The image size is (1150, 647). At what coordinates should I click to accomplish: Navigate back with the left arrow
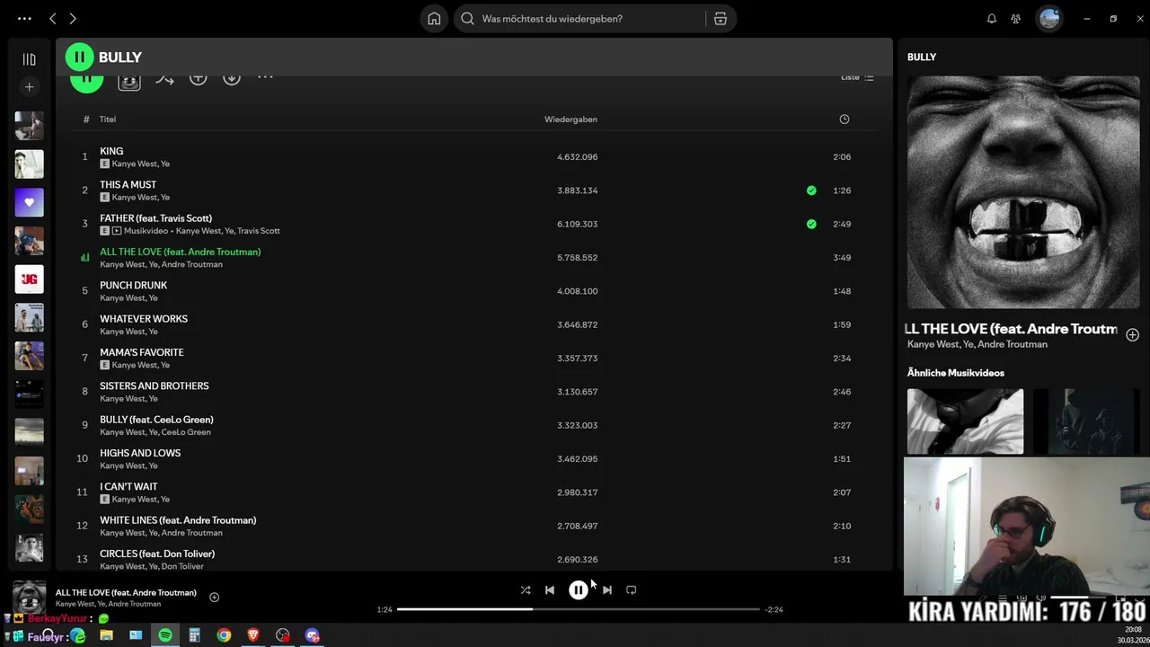point(52,19)
